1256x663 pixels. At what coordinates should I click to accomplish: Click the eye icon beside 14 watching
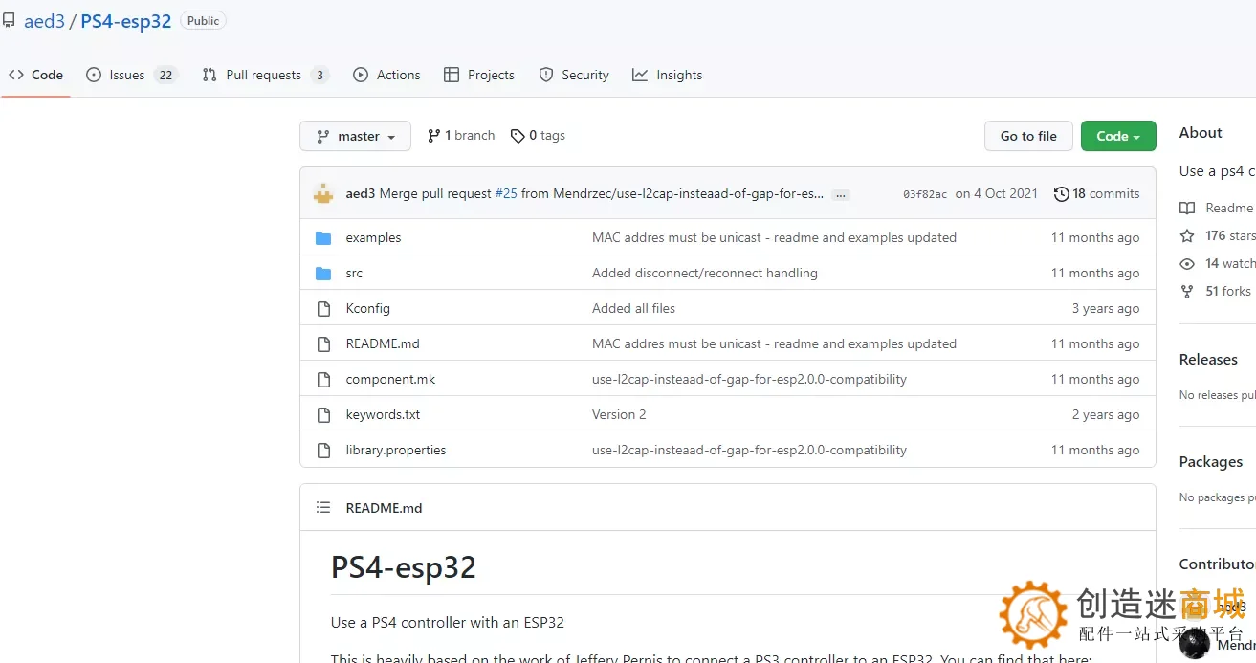point(1187,263)
